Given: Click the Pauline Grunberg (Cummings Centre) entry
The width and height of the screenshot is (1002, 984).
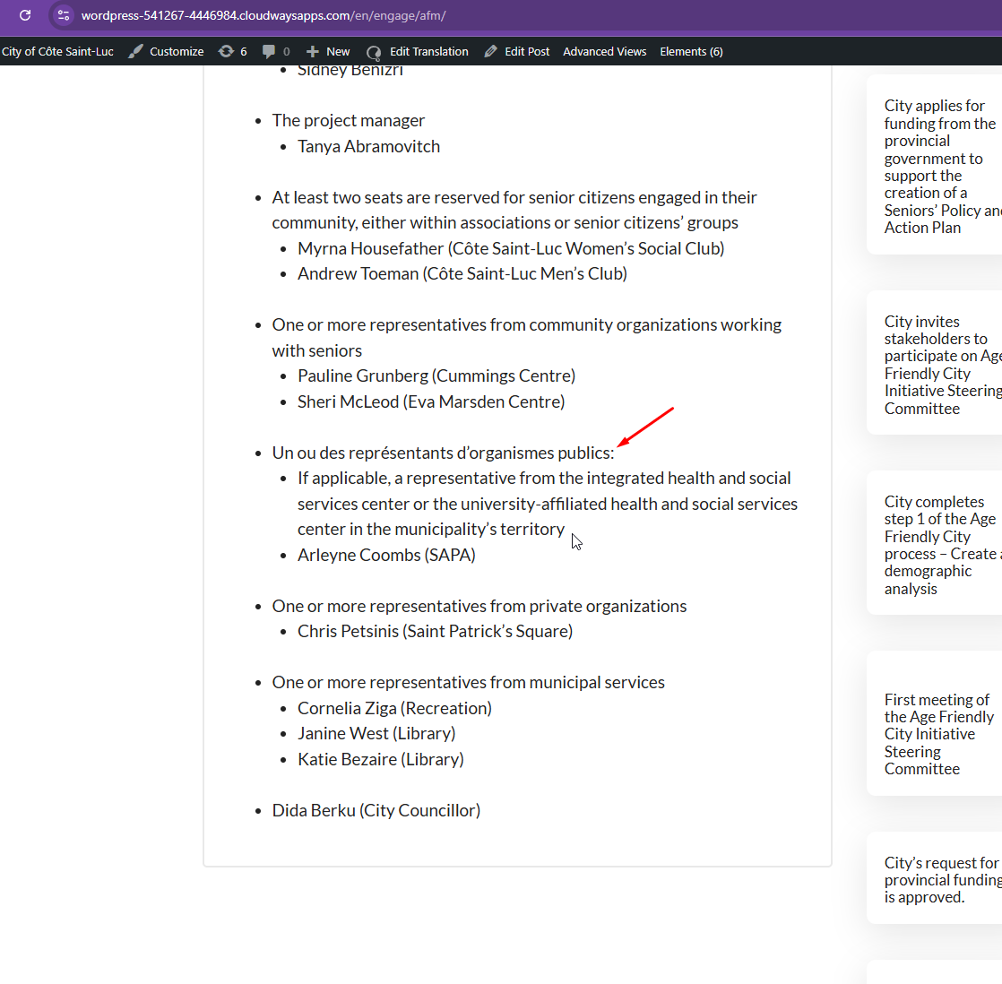Looking at the screenshot, I should pos(436,375).
